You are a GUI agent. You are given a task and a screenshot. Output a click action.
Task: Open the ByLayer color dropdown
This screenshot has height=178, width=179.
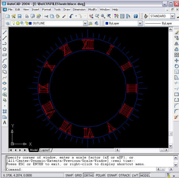pyautogui.click(x=140, y=23)
